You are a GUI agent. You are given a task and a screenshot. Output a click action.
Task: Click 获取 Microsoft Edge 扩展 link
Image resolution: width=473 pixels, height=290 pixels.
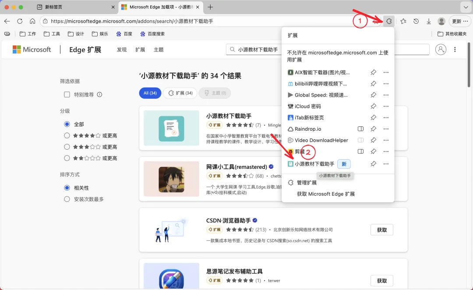pyautogui.click(x=326, y=194)
